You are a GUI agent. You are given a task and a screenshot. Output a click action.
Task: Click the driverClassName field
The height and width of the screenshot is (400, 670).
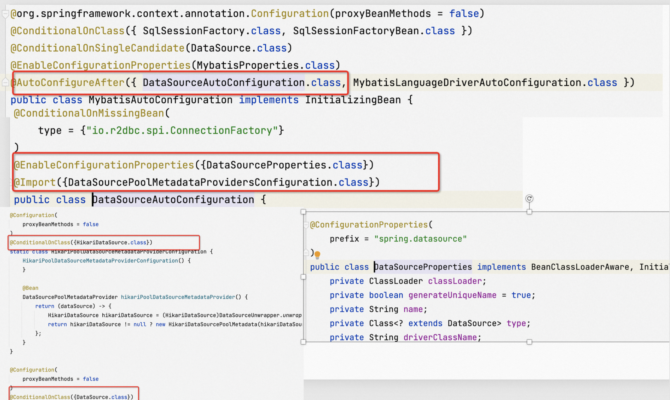440,337
